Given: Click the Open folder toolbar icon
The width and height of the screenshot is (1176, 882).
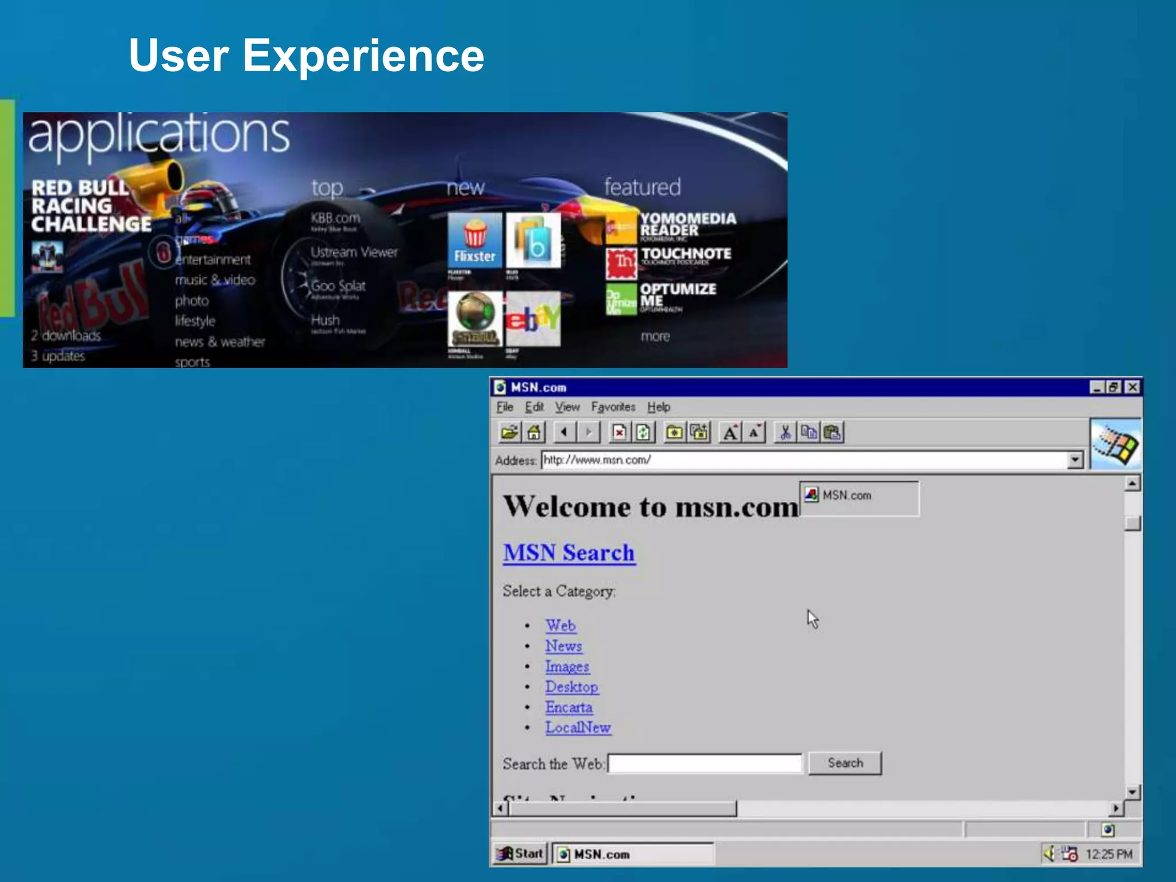Looking at the screenshot, I should (509, 432).
